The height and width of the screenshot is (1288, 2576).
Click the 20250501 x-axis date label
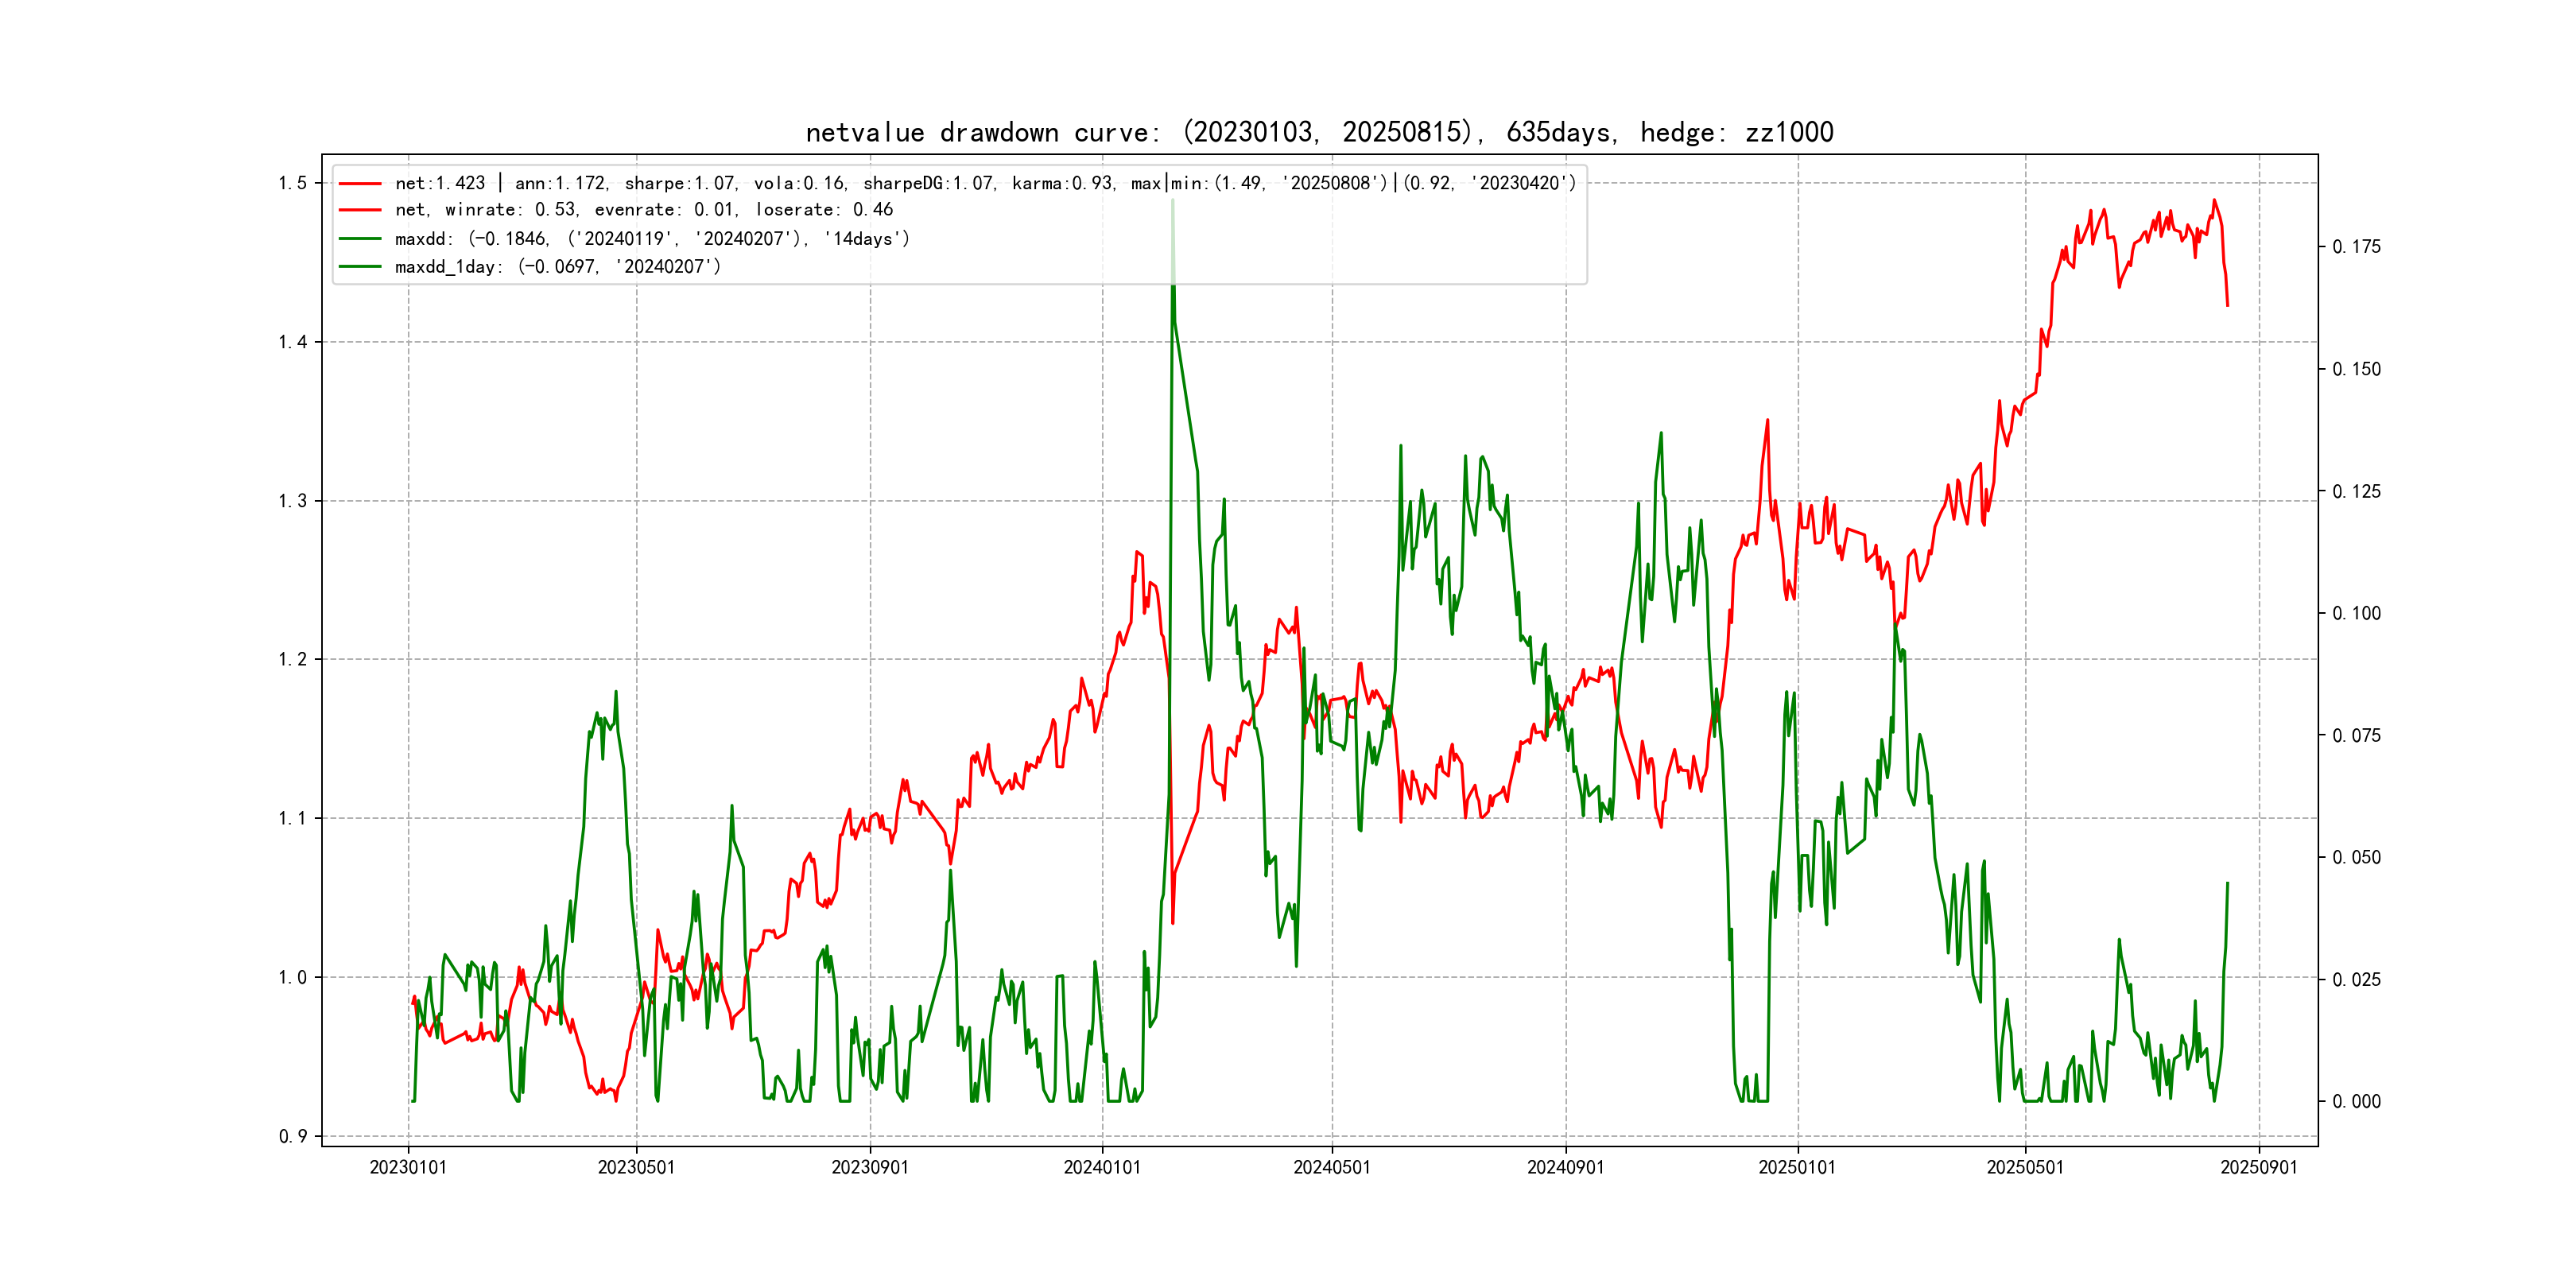(2025, 1168)
